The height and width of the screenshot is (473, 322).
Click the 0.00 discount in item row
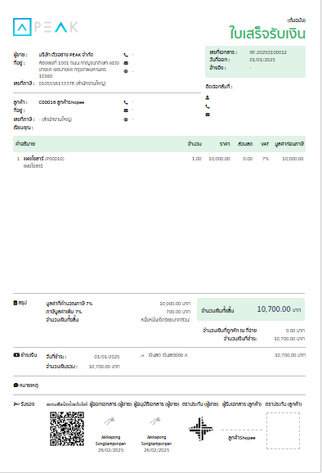(x=248, y=159)
